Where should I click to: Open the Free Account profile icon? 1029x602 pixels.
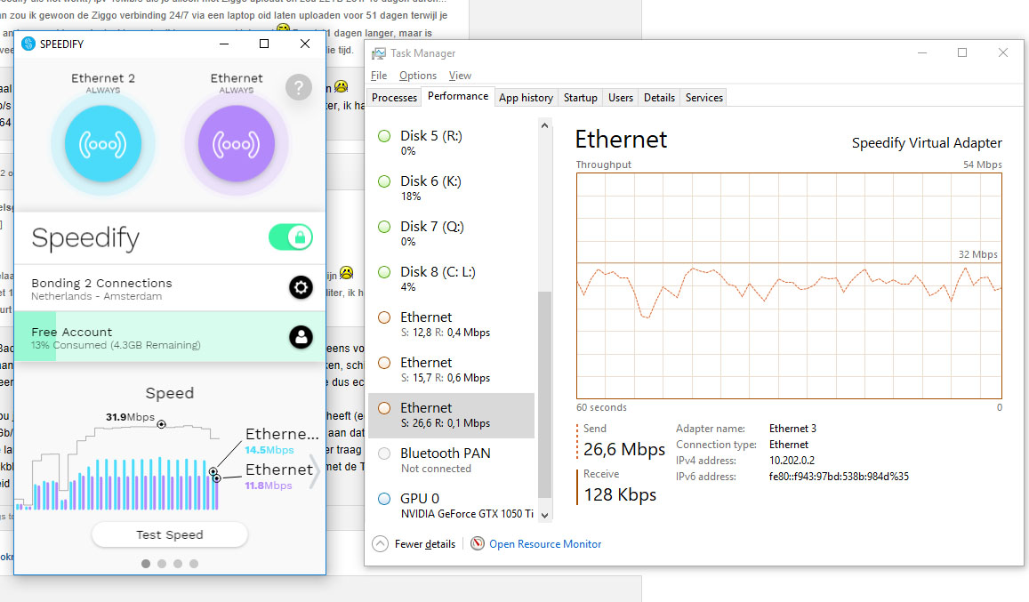(x=301, y=337)
